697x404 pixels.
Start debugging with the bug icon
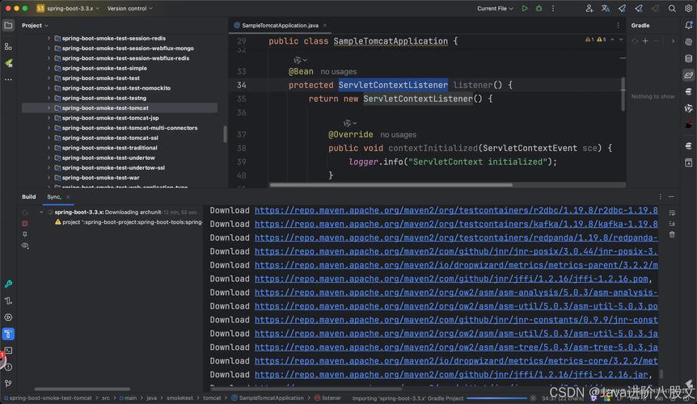[539, 8]
